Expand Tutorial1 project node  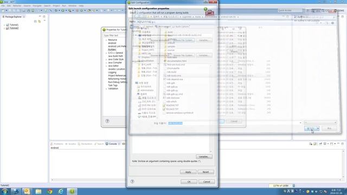(x=4, y=25)
